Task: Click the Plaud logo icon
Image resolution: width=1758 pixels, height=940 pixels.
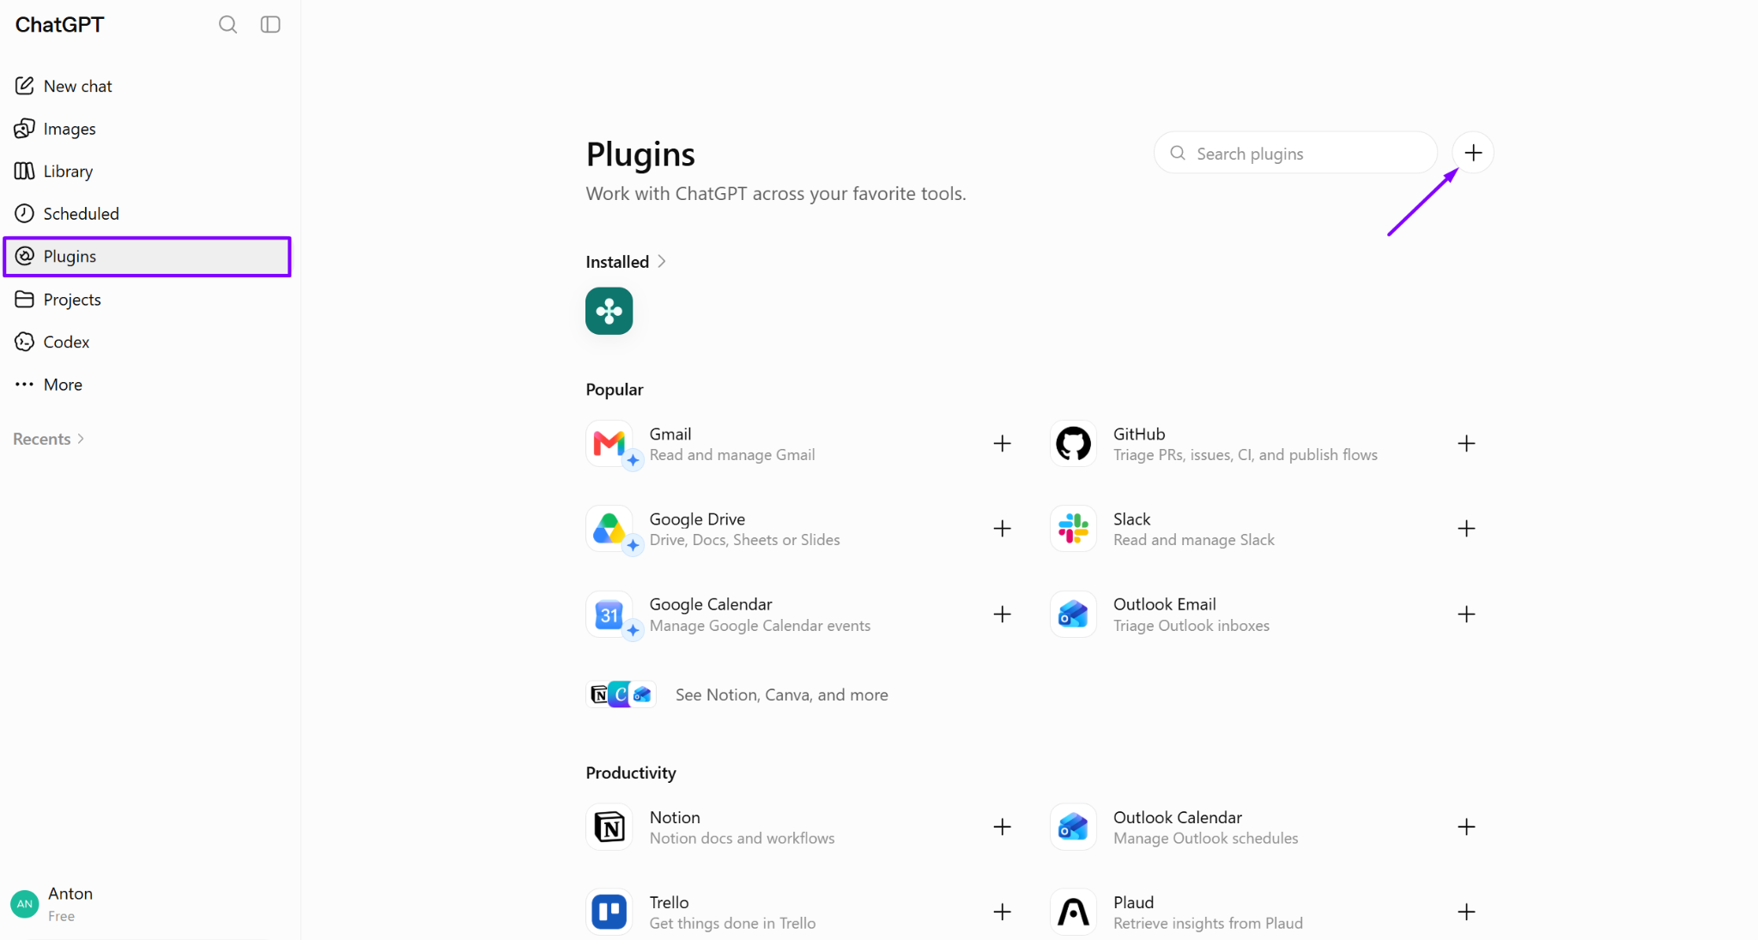Action: point(1073,913)
